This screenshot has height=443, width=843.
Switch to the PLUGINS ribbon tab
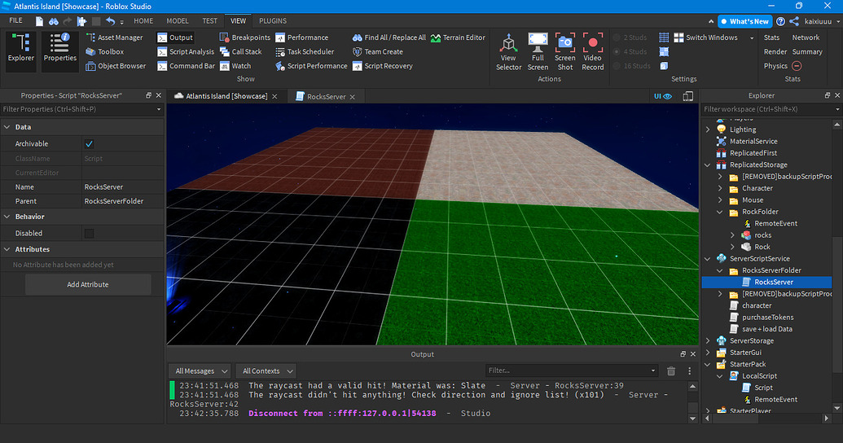273,21
